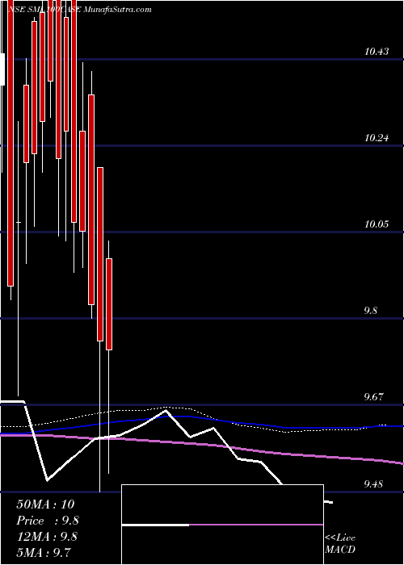Click inside the Live MACD inset box
This screenshot has height=565, width=404.
point(222,525)
